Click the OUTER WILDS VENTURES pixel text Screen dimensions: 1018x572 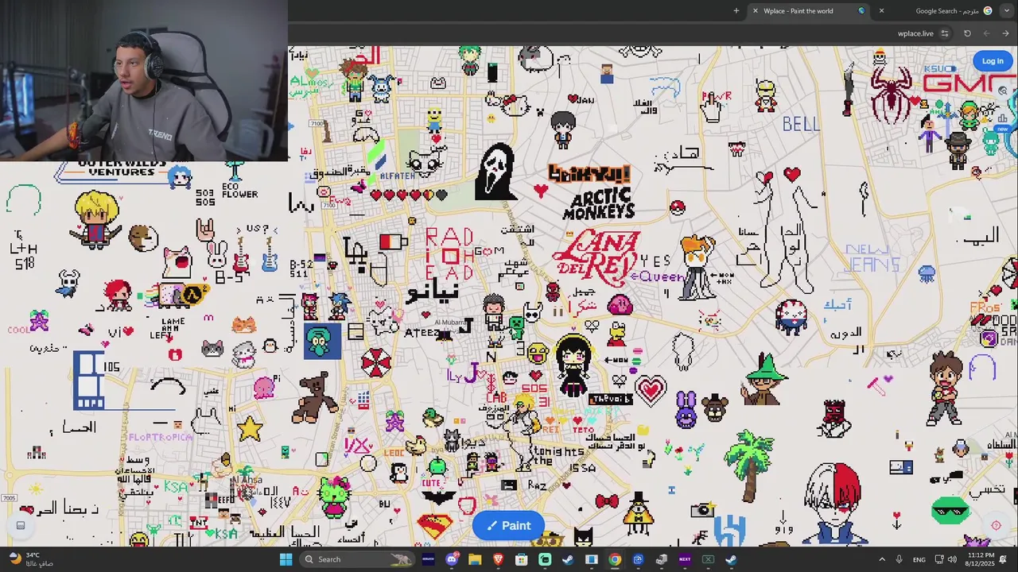[x=121, y=168]
